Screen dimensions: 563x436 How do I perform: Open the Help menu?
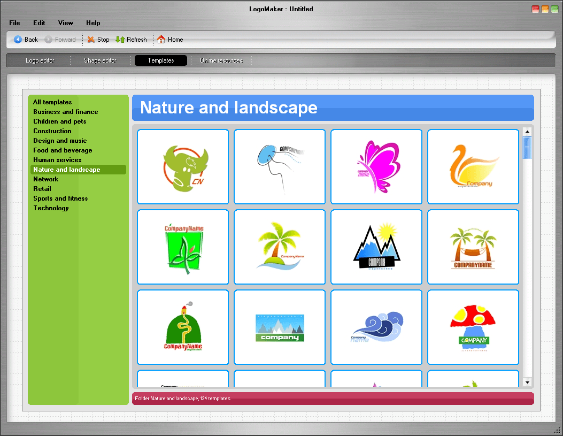point(93,23)
